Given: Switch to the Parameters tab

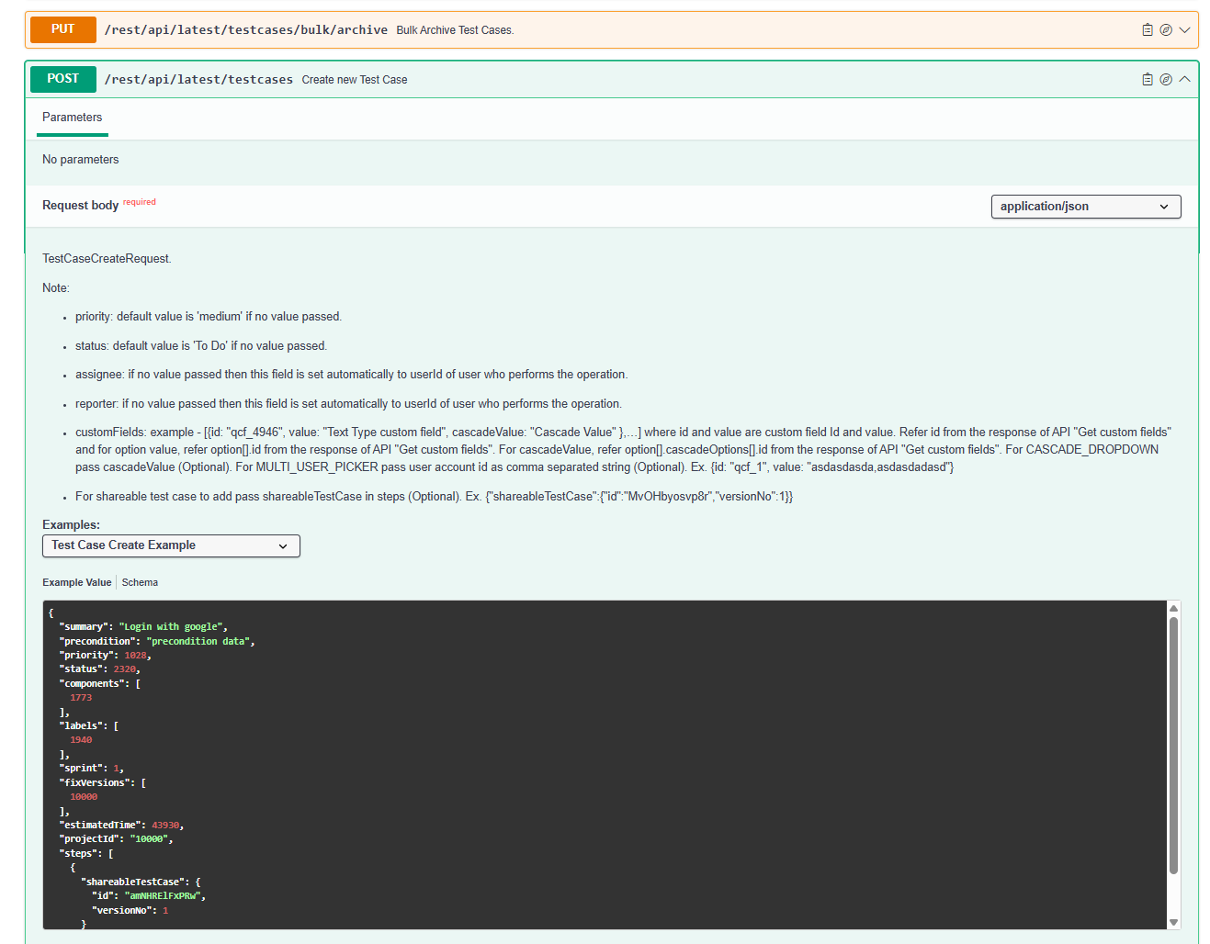Looking at the screenshot, I should 72,117.
